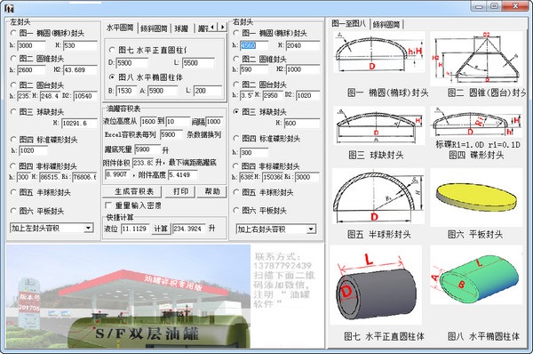The image size is (533, 354).
Task: Select left head 图五 半球形封头 radio
Action: pos(13,192)
